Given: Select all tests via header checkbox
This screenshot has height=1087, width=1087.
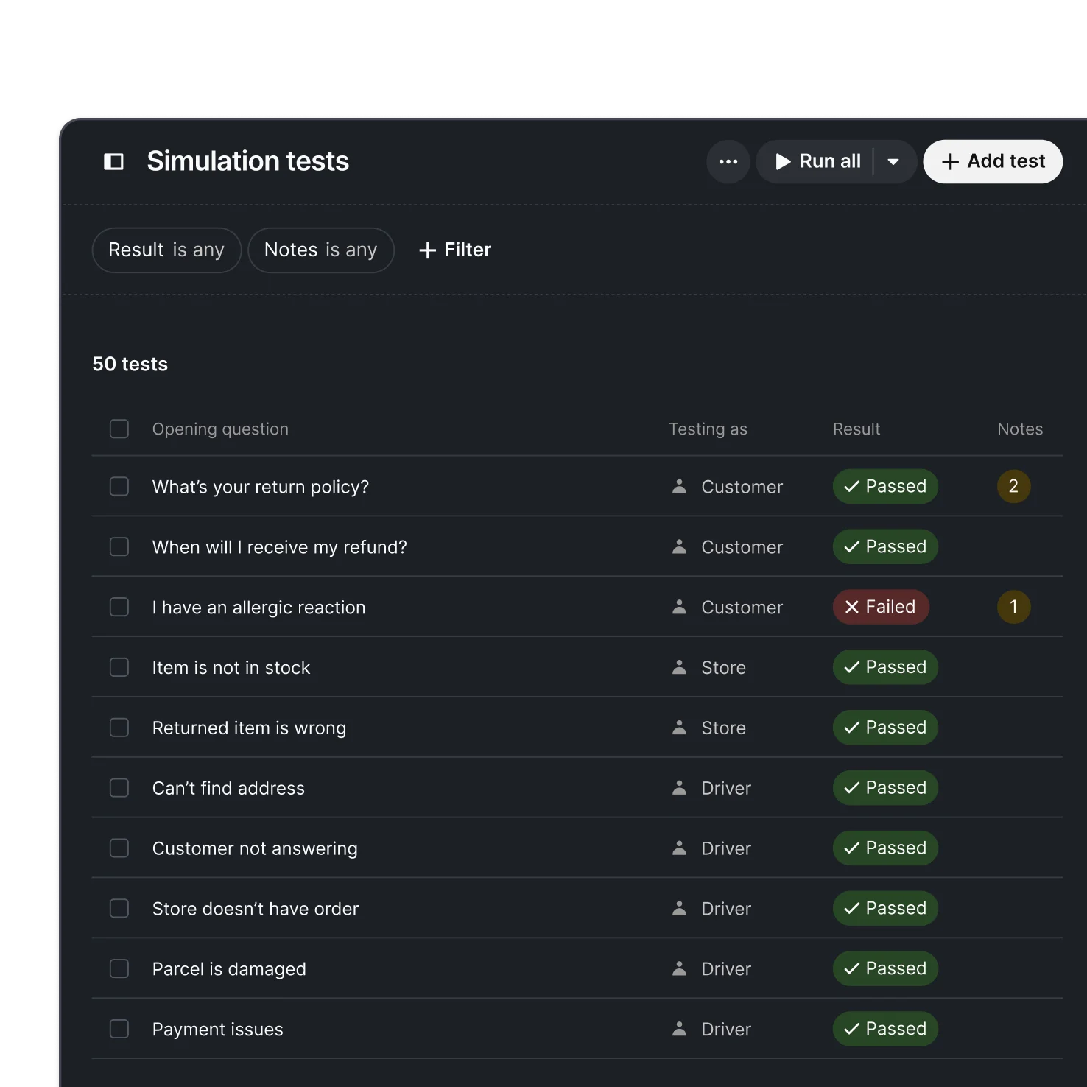Looking at the screenshot, I should (119, 429).
